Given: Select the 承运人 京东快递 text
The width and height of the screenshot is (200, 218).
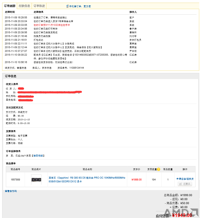Looking at the screenshot, I should point(42,68).
